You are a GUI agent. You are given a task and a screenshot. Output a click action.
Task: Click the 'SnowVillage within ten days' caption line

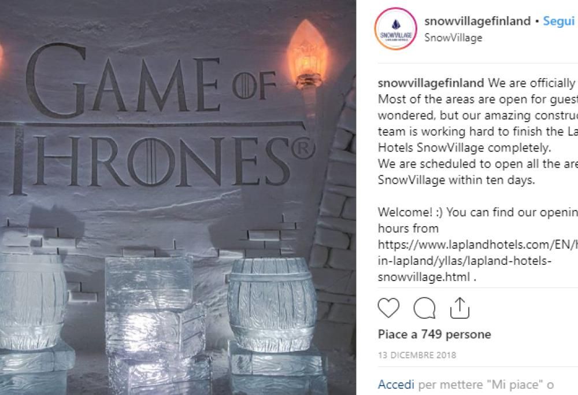point(457,179)
